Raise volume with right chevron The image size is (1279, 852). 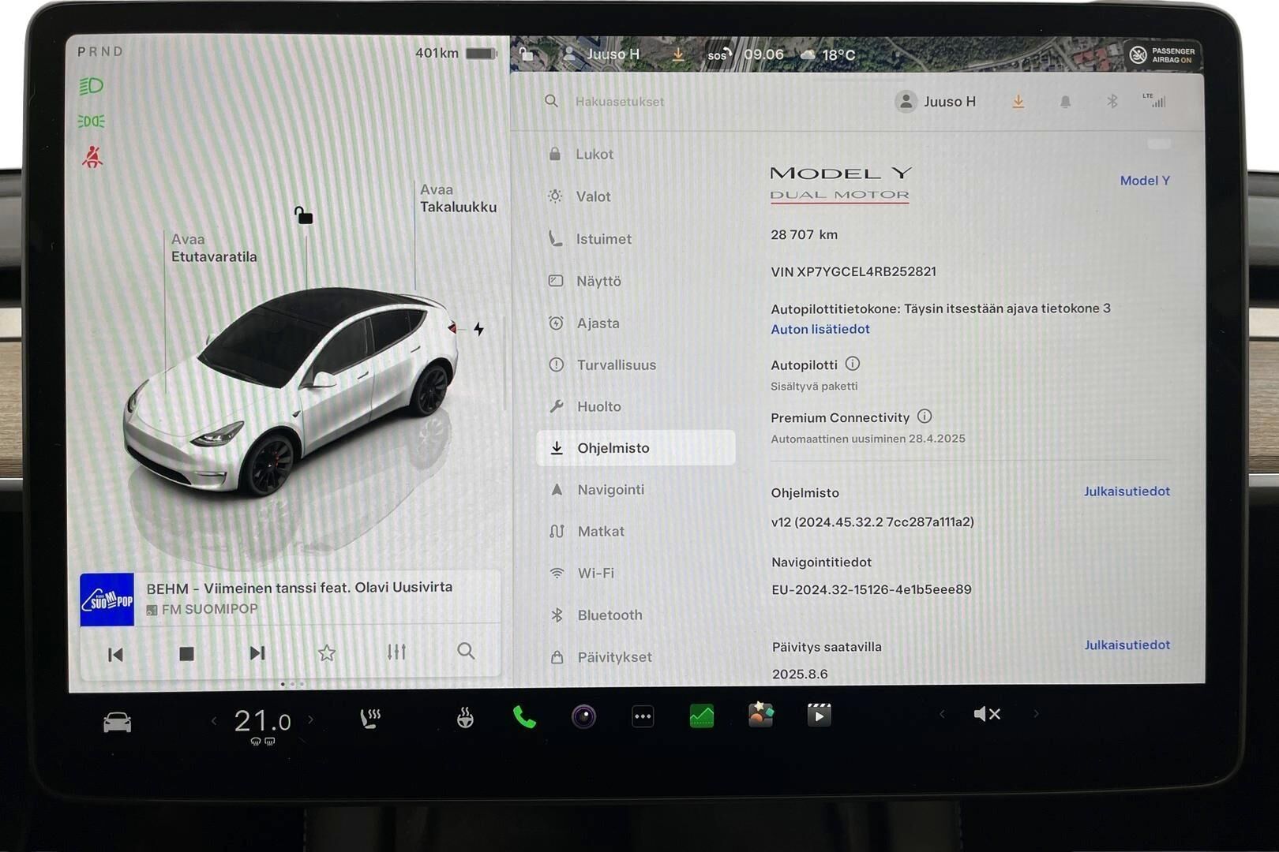pyautogui.click(x=1036, y=714)
